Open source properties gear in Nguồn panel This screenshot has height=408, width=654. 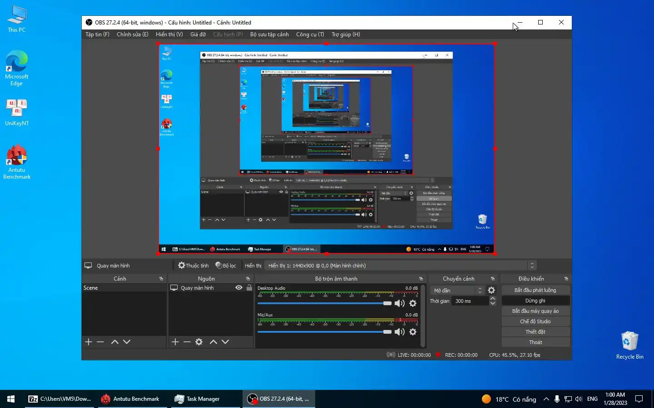199,342
